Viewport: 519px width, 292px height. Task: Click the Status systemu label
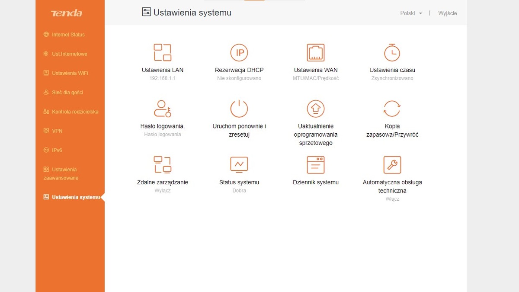click(239, 183)
